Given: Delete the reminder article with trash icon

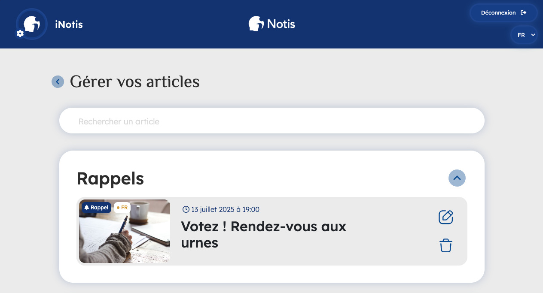Looking at the screenshot, I should pos(446,246).
